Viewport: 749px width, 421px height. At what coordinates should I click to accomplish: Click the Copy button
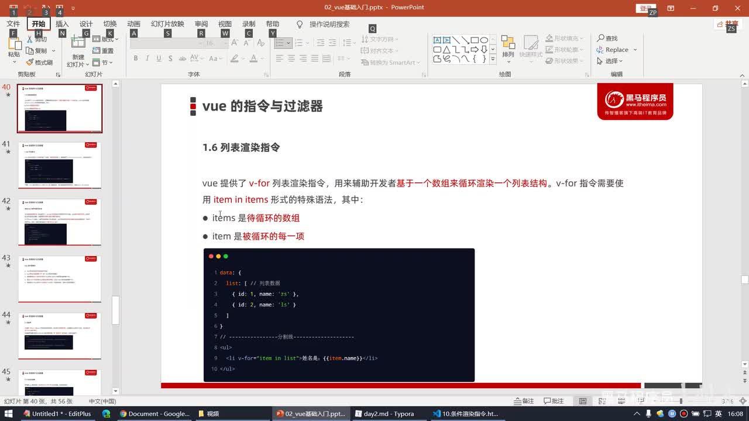[x=37, y=51]
